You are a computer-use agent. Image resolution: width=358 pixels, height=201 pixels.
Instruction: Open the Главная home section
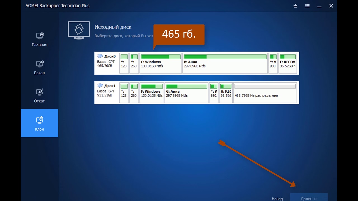39,39
